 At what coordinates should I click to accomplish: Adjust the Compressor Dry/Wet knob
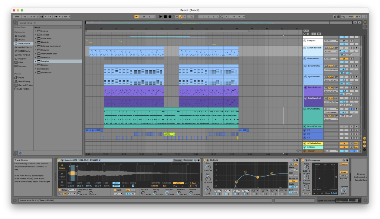(x=343, y=191)
